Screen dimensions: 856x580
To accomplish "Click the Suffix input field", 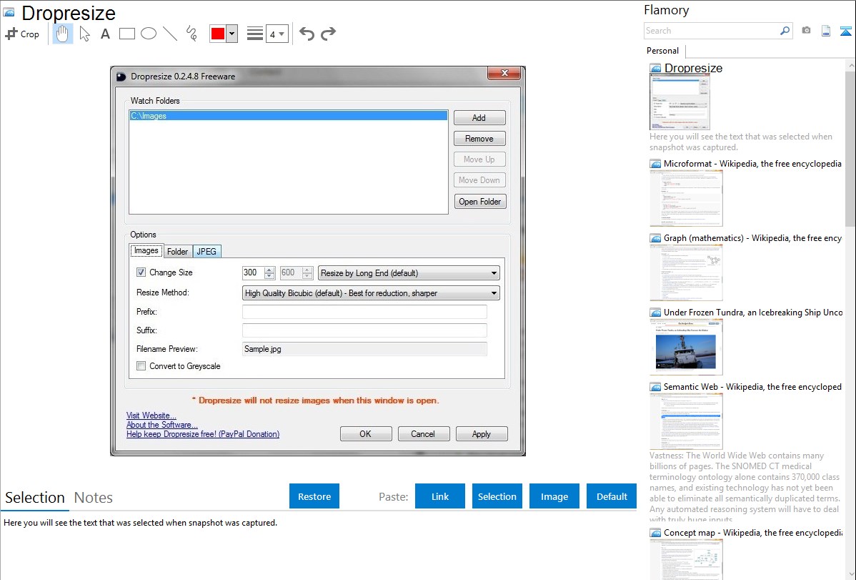I will tap(364, 330).
